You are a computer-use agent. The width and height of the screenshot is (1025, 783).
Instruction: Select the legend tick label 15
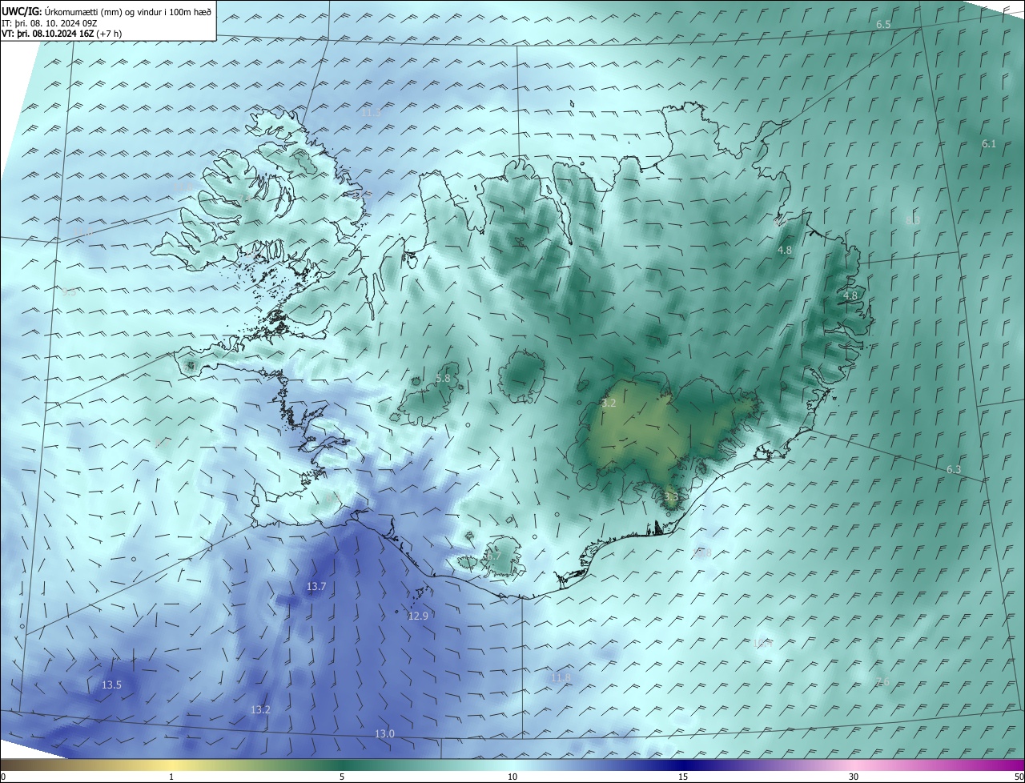tap(683, 777)
